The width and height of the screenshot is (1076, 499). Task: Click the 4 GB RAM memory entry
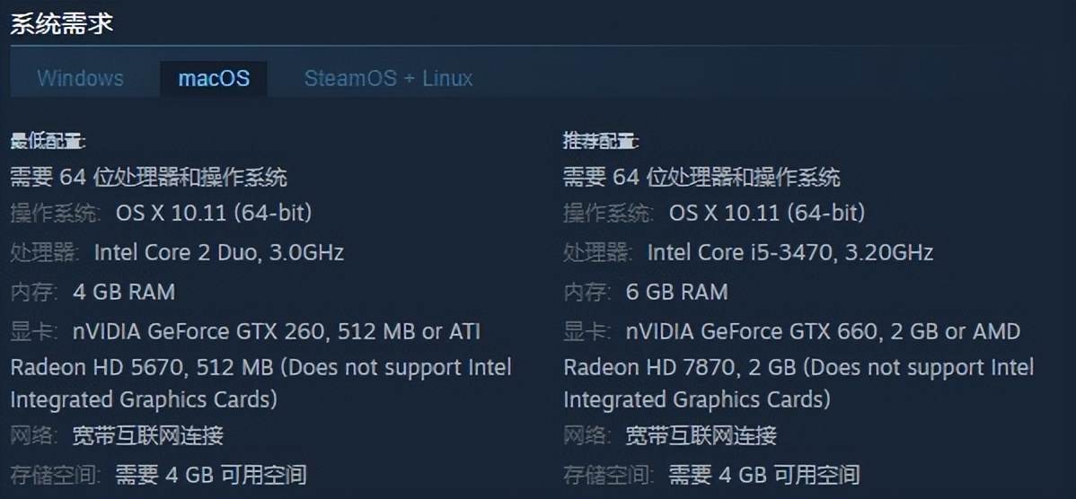(124, 292)
